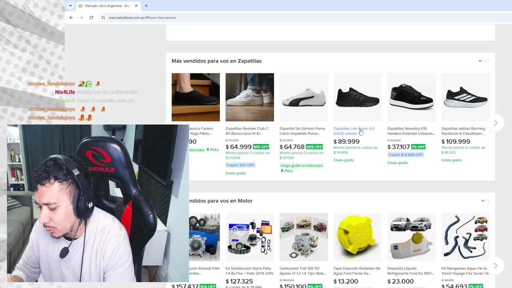Image resolution: width=512 pixels, height=288 pixels.
Task: Focus the address bar showing mercadolibre.com.ar
Action: click(x=142, y=18)
